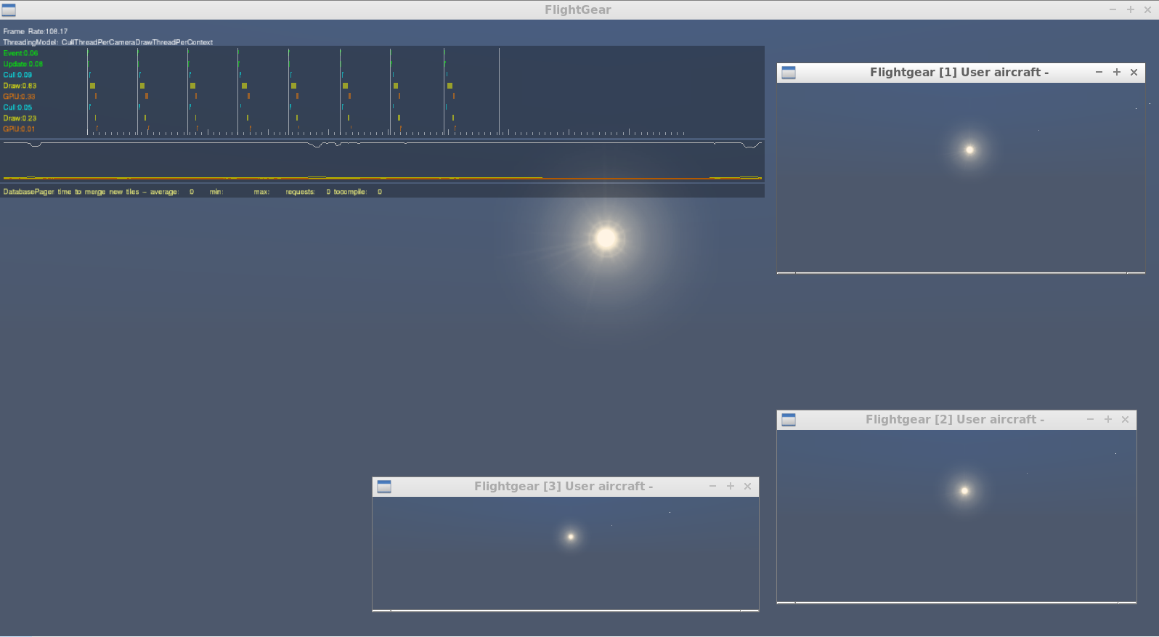Open the main FlightGear window menu icon
Image resolution: width=1159 pixels, height=637 pixels.
[x=9, y=10]
